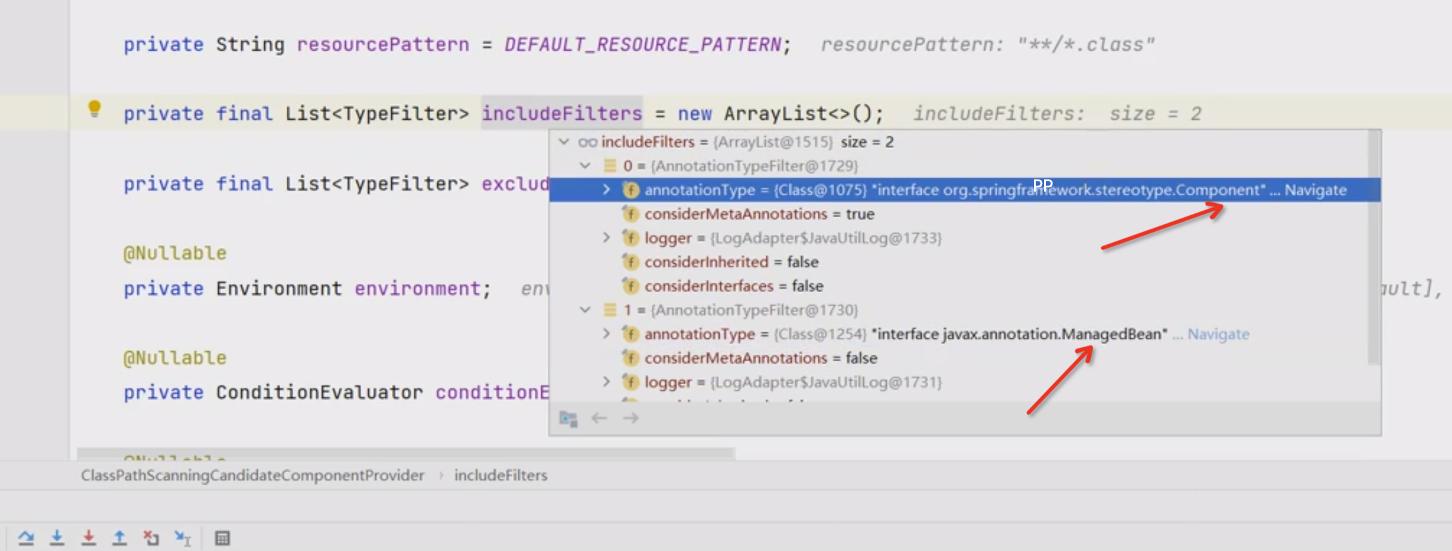Viewport: 1452px width, 551px height.
Task: Click the Step Out up-arrow icon
Action: click(x=119, y=538)
